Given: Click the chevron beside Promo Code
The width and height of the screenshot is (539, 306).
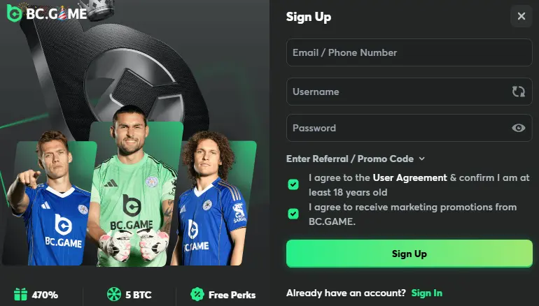Looking at the screenshot, I should (x=422, y=159).
